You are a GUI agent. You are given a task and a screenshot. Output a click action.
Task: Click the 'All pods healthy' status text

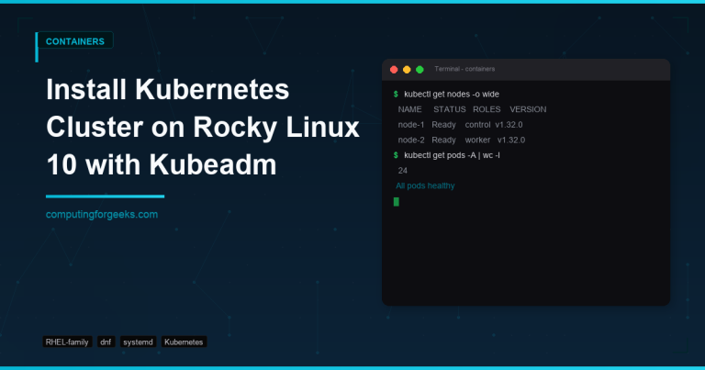[x=425, y=185]
